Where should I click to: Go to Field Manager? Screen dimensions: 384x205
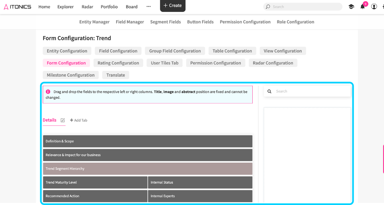point(130,22)
